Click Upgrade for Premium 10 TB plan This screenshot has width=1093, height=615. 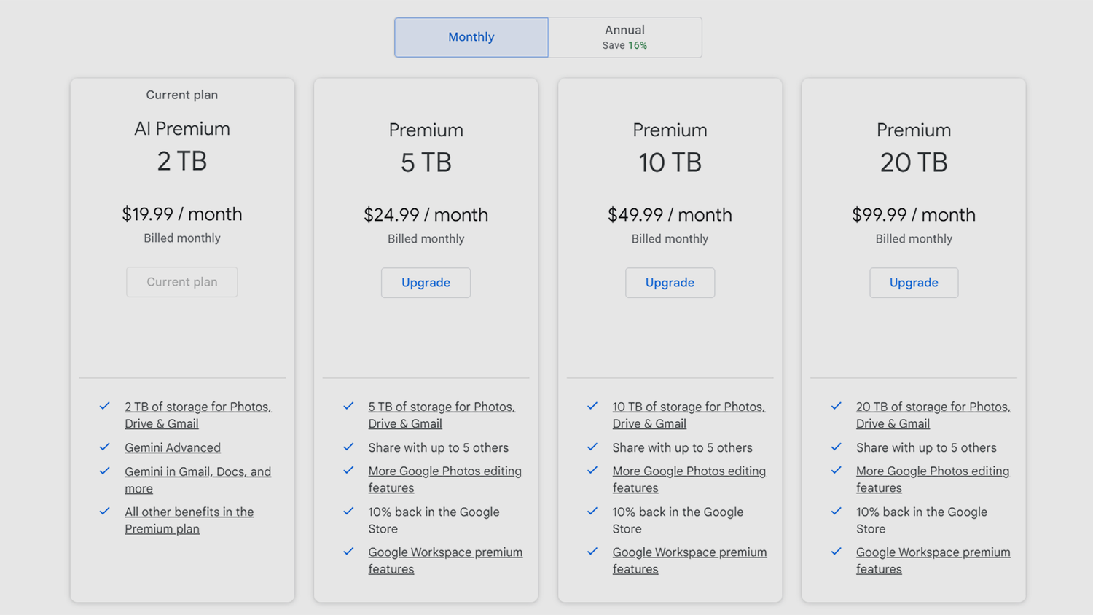[670, 283]
